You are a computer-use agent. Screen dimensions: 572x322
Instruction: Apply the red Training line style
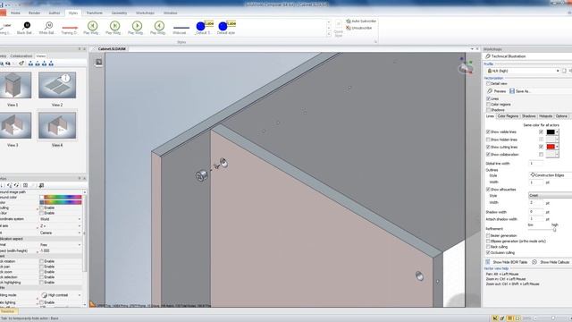[70, 28]
